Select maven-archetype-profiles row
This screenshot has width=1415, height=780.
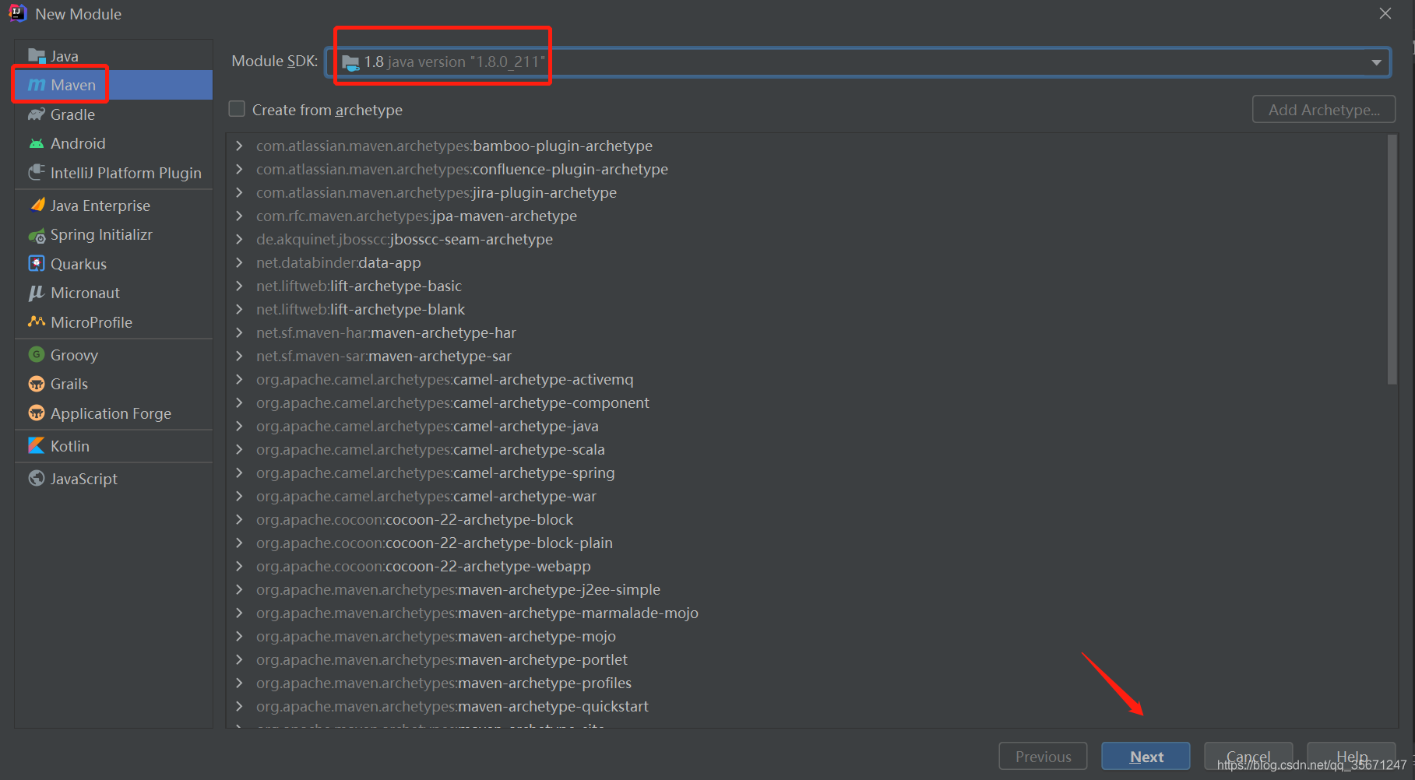tap(807, 683)
